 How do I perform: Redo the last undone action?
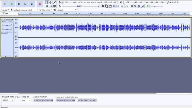coord(127,6)
